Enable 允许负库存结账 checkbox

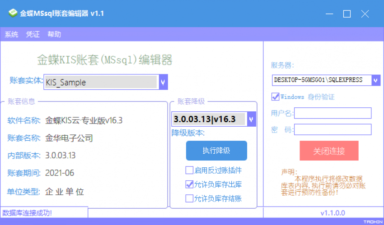tap(189, 198)
